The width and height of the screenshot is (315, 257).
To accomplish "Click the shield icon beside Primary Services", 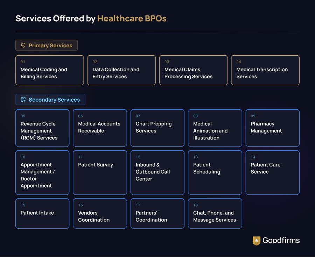I will pyautogui.click(x=23, y=45).
